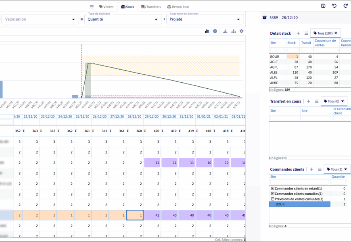This screenshot has width=351, height=242.
Task: Click the selected cell showing 1 on 28/12/20
Action: coord(136,215)
